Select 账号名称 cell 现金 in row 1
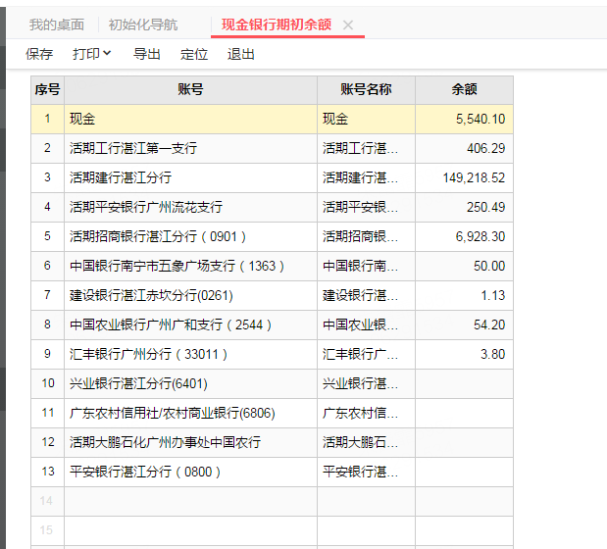 (366, 119)
